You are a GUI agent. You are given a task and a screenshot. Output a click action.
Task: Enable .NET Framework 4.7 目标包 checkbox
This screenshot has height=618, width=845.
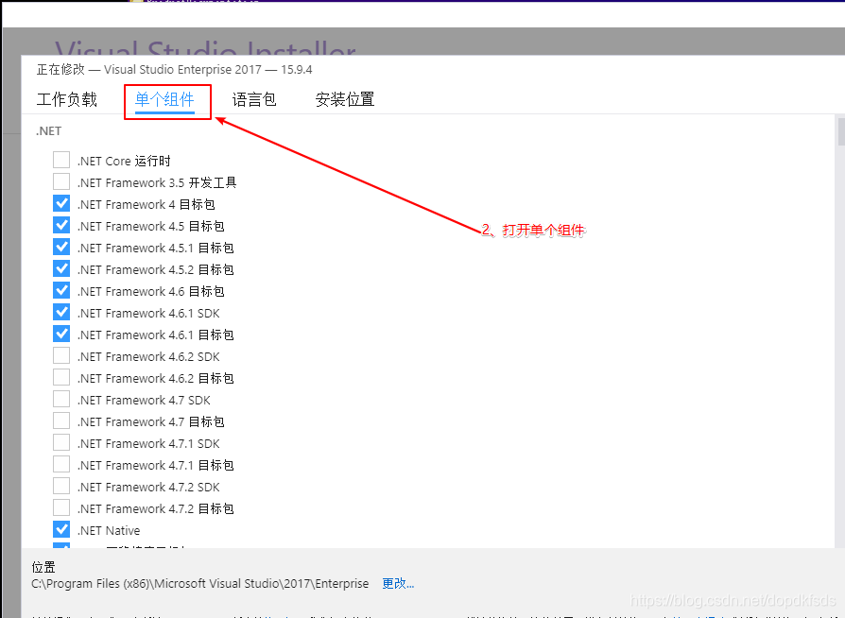[61, 421]
